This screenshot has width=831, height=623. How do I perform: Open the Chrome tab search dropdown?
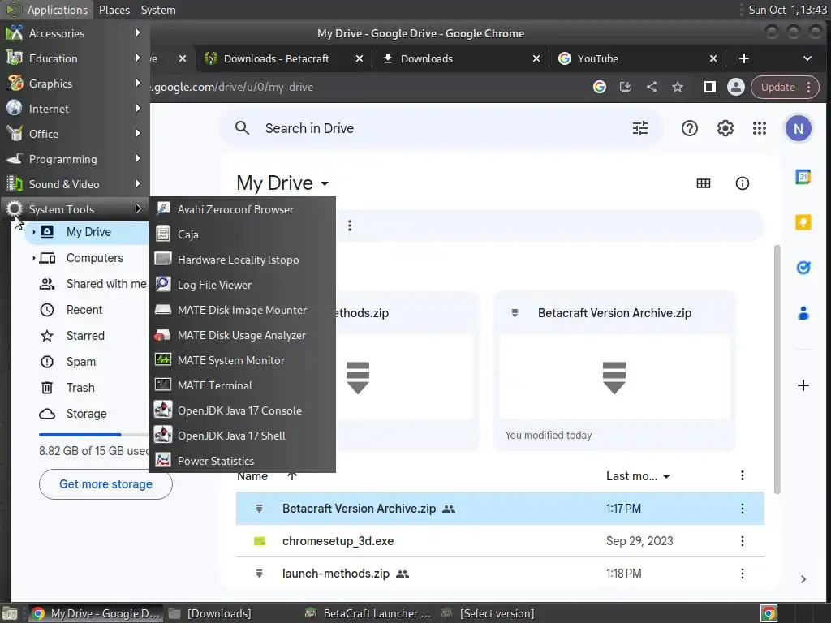click(x=807, y=58)
